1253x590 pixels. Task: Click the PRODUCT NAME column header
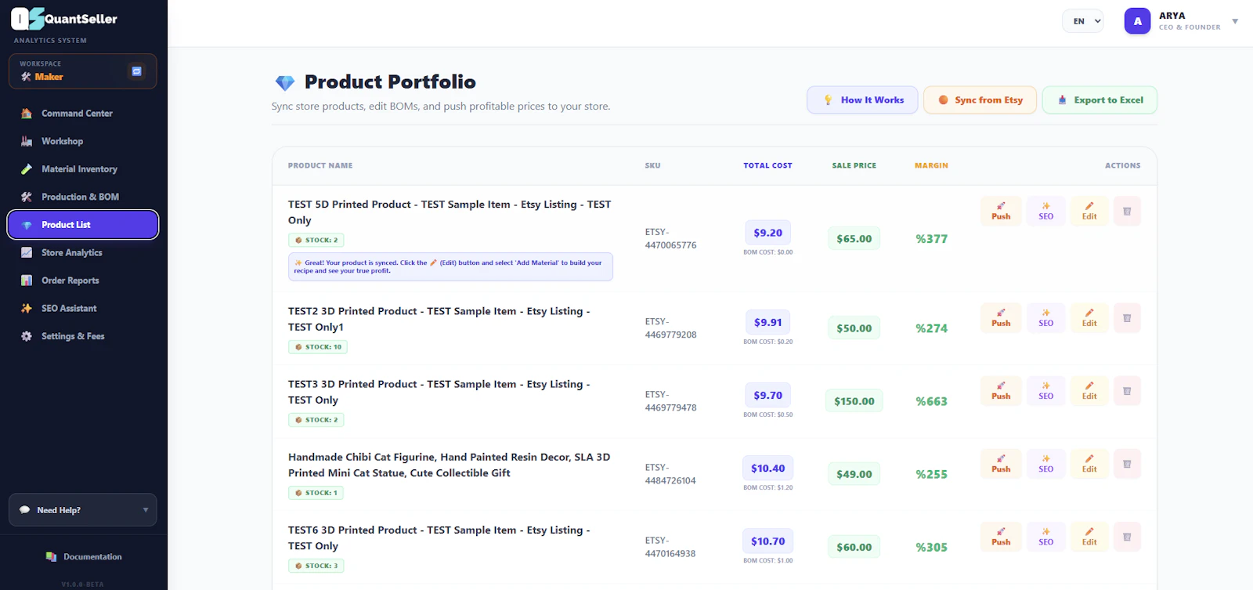320,166
